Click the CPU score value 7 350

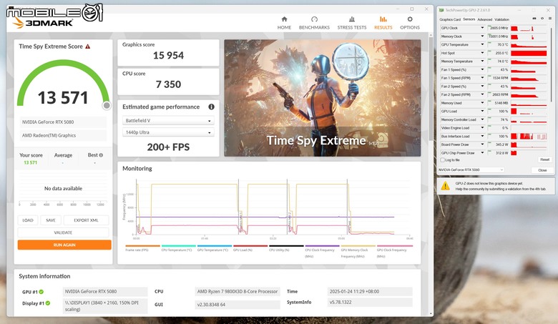[x=168, y=84]
